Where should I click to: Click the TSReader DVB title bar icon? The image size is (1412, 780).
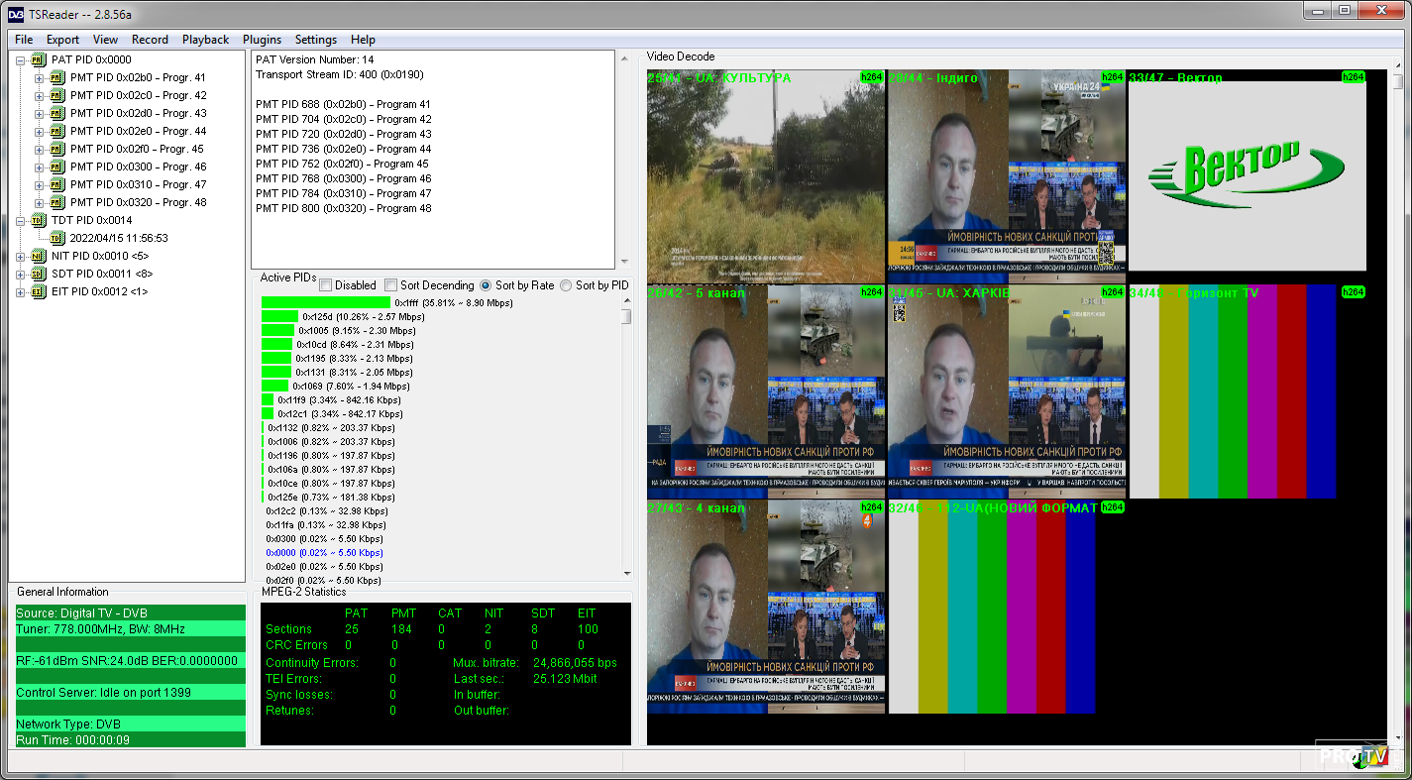click(14, 11)
